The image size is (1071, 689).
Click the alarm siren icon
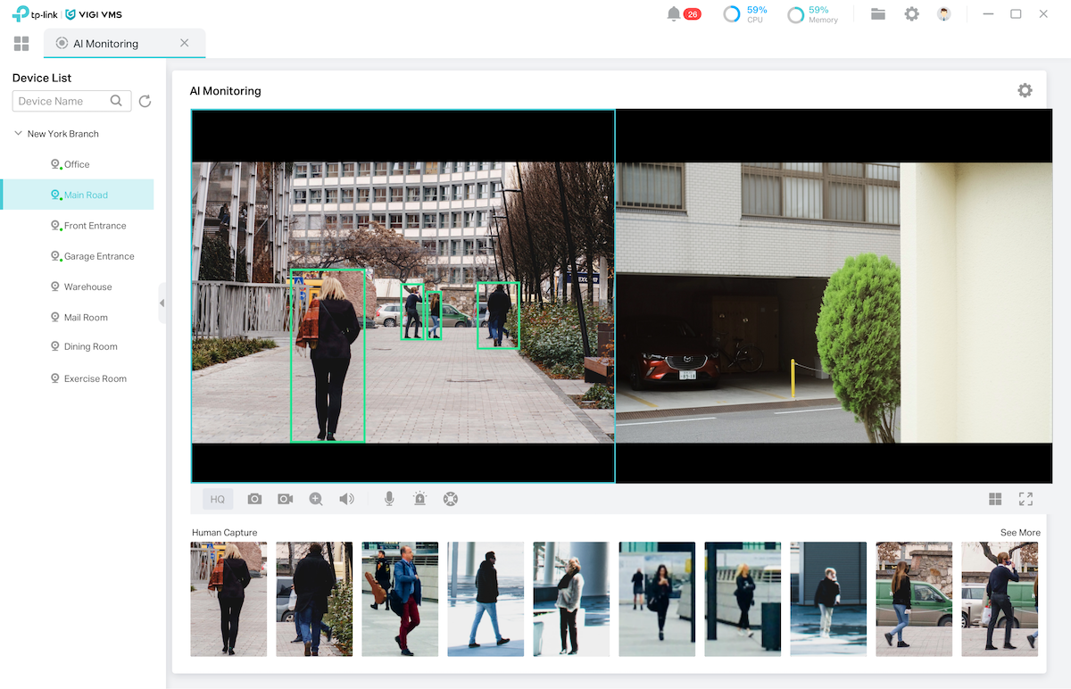pos(419,499)
